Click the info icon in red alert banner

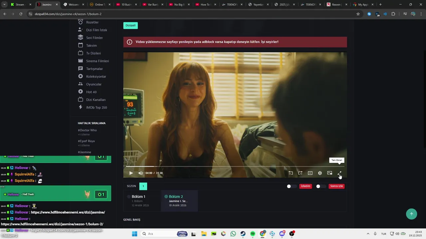point(129,42)
